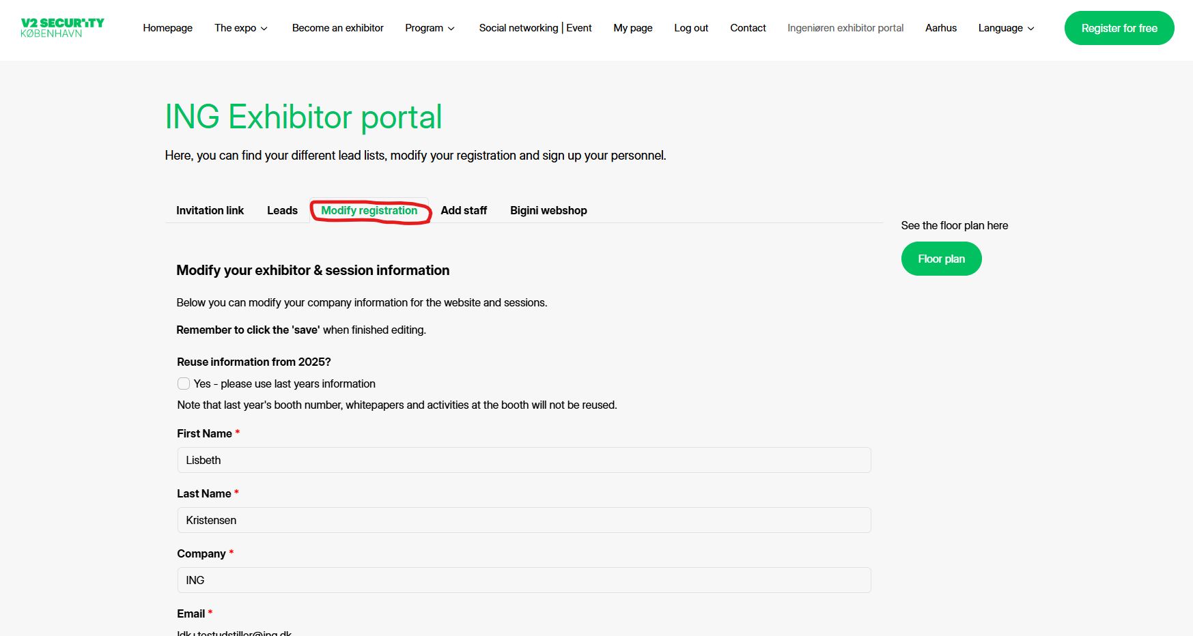Navigate to Homepage in top menu
1193x636 pixels.
pos(167,28)
